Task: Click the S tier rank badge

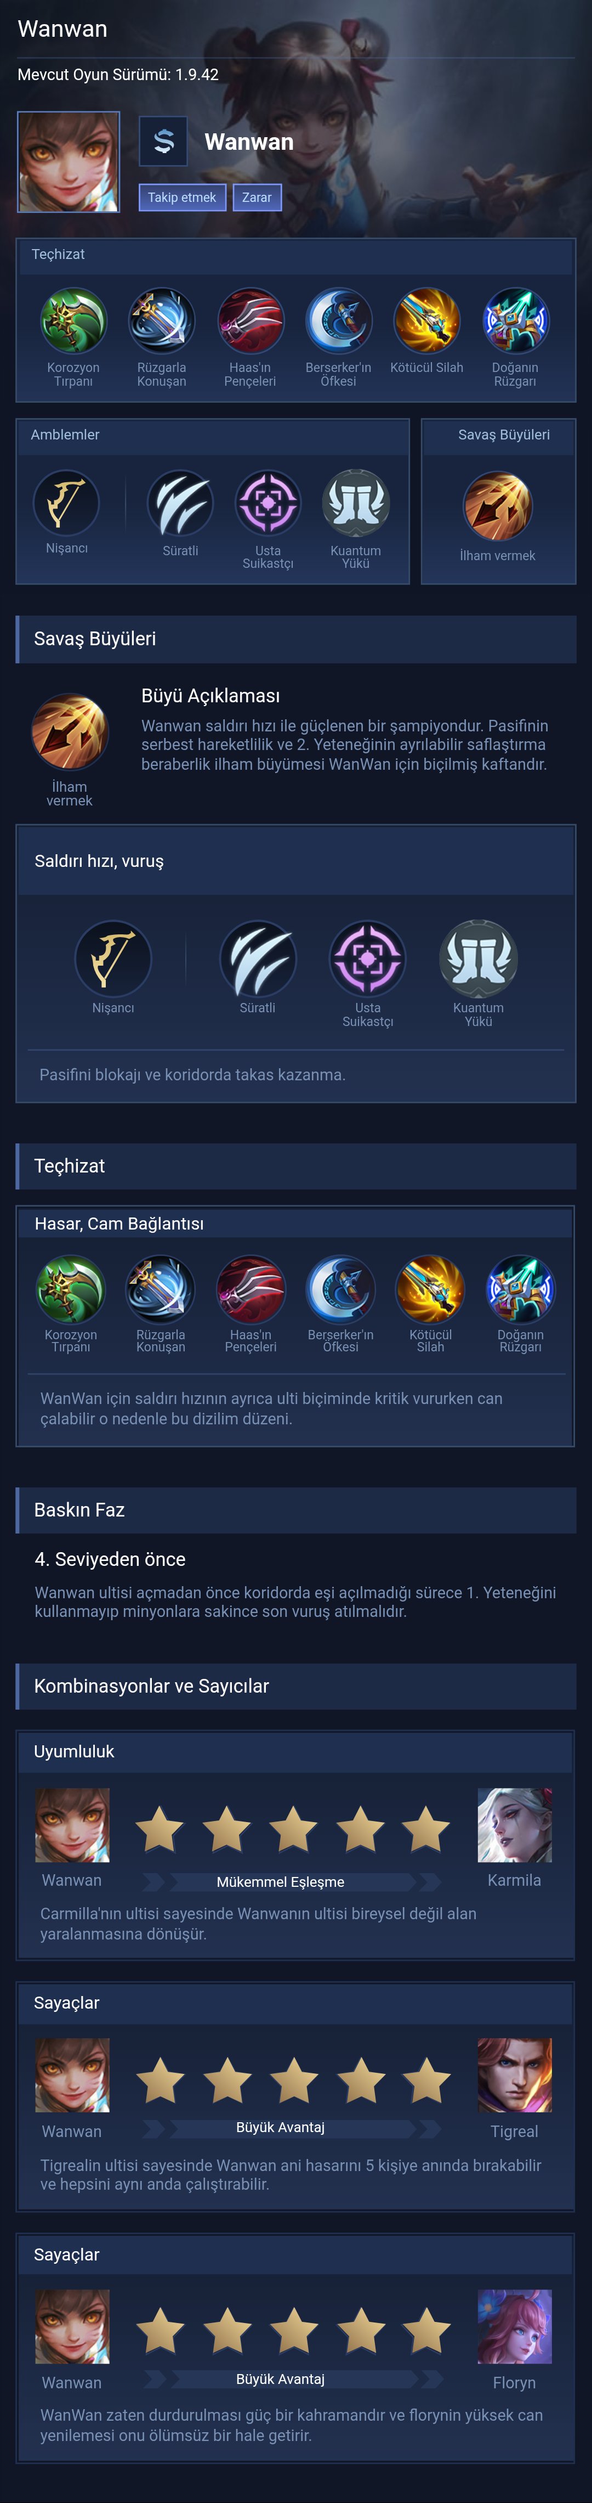Action: 164,142
